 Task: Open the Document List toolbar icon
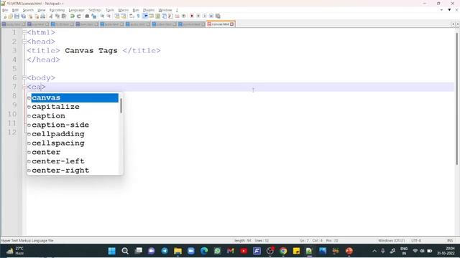(164, 16)
